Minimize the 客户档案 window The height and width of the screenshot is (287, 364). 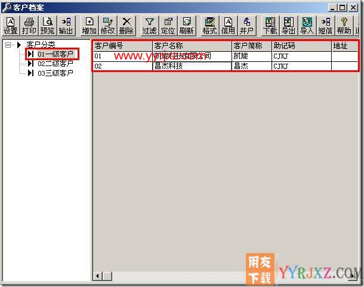point(333,7)
